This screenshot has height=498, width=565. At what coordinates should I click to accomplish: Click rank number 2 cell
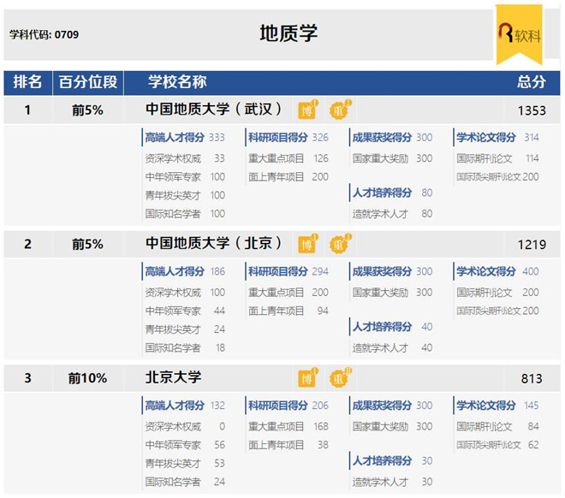tap(27, 244)
